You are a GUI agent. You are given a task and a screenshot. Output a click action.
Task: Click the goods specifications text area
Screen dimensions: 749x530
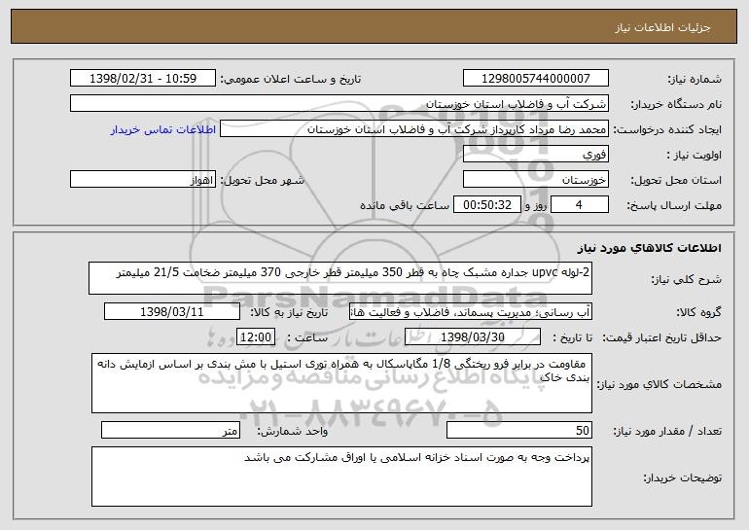341,383
